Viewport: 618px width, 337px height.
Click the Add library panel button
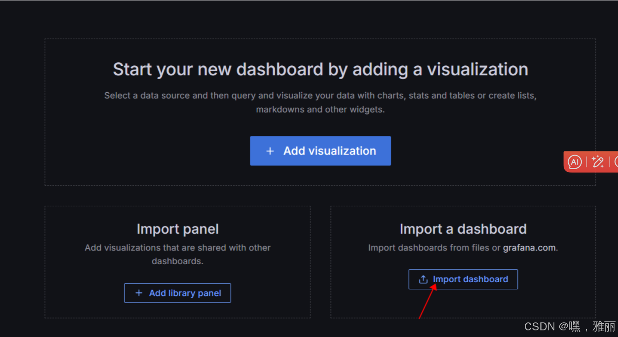tap(178, 293)
